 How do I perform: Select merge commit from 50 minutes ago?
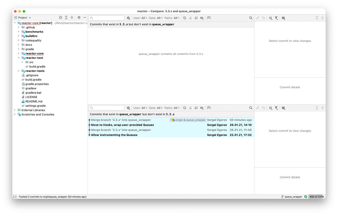[x=171, y=120]
